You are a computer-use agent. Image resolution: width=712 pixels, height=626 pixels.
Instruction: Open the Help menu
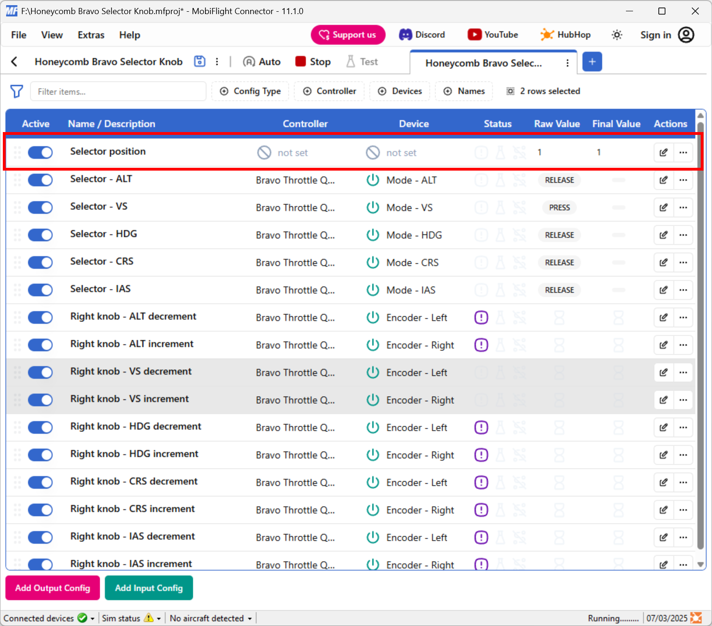point(130,35)
